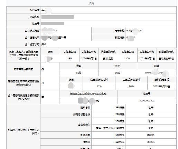Click the 实缴出资额 column header
178x149 pixels.
click(x=128, y=52)
